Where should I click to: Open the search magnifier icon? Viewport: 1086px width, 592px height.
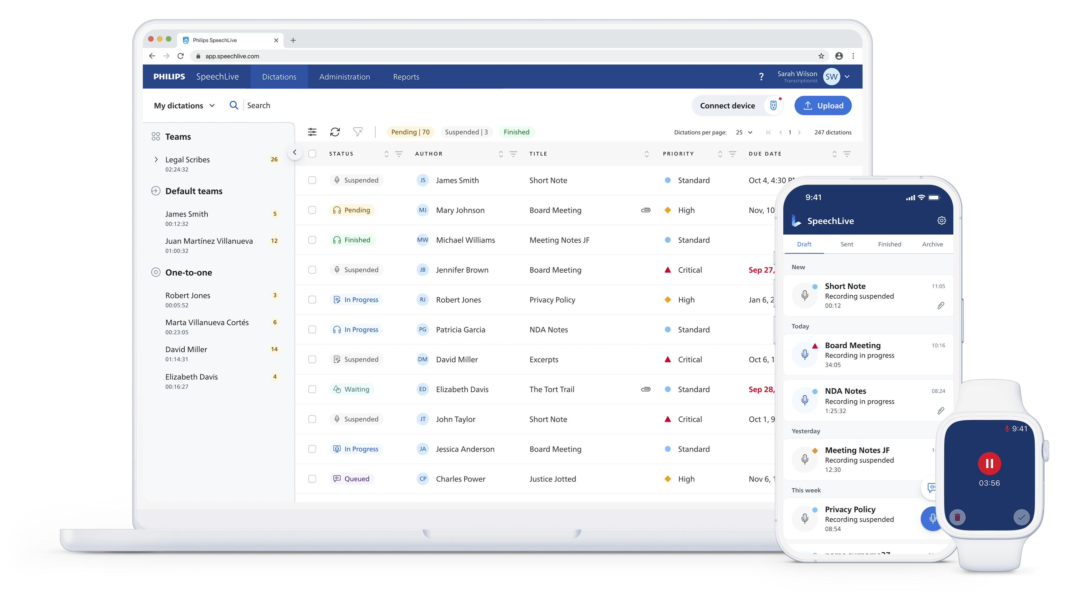[234, 105]
